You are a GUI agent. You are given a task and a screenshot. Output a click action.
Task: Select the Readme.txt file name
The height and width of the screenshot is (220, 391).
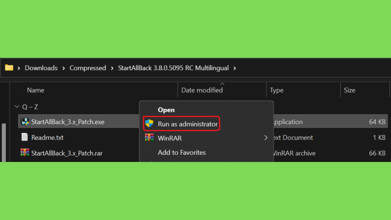[x=47, y=137]
